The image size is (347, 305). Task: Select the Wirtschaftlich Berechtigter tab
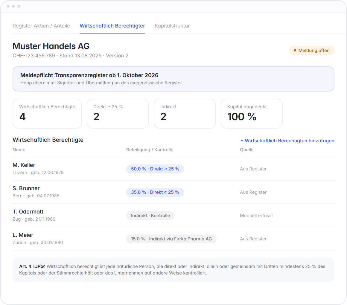point(112,26)
